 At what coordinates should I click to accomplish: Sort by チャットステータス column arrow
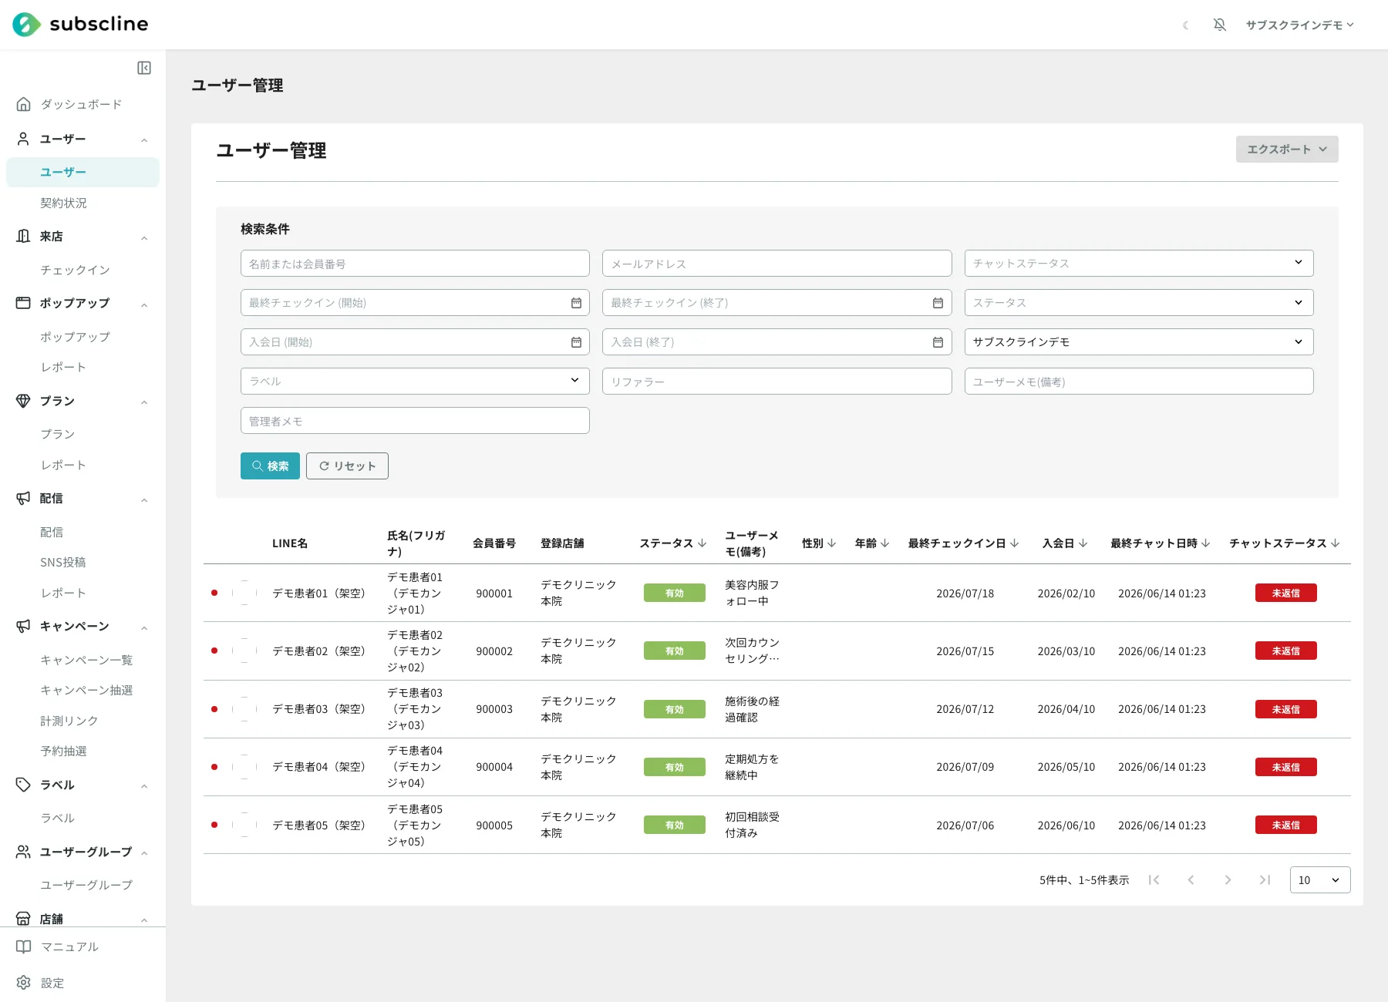coord(1335,543)
